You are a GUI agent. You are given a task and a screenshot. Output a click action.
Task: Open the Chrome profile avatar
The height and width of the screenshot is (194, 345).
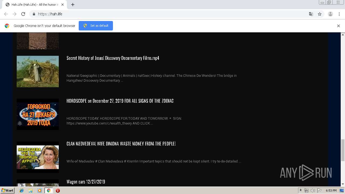pyautogui.click(x=330, y=14)
